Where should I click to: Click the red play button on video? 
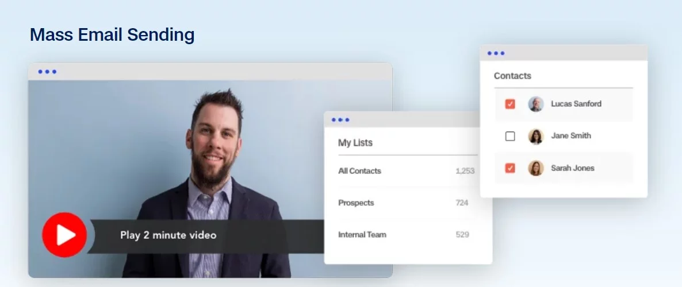point(64,235)
